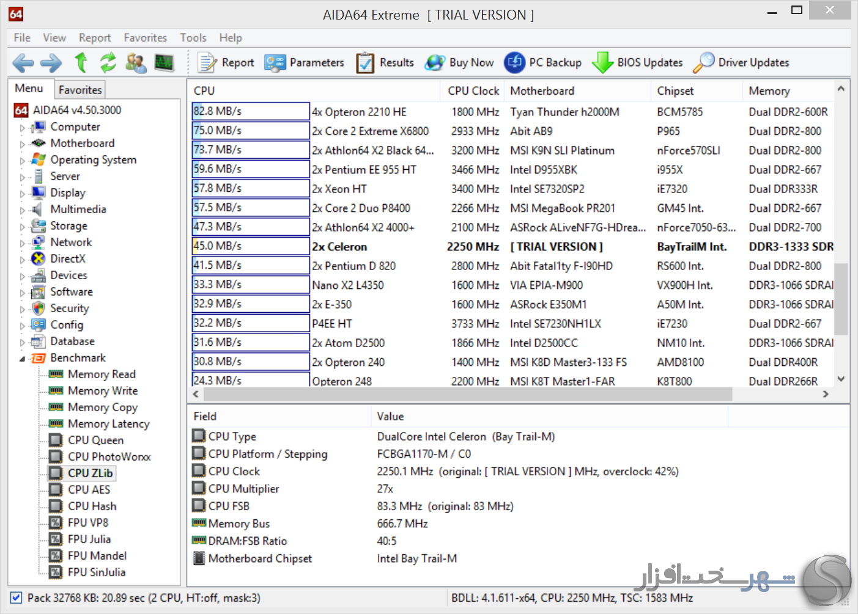Select the FPU Mandel benchmark
This screenshot has height=614, width=858.
coord(97,555)
